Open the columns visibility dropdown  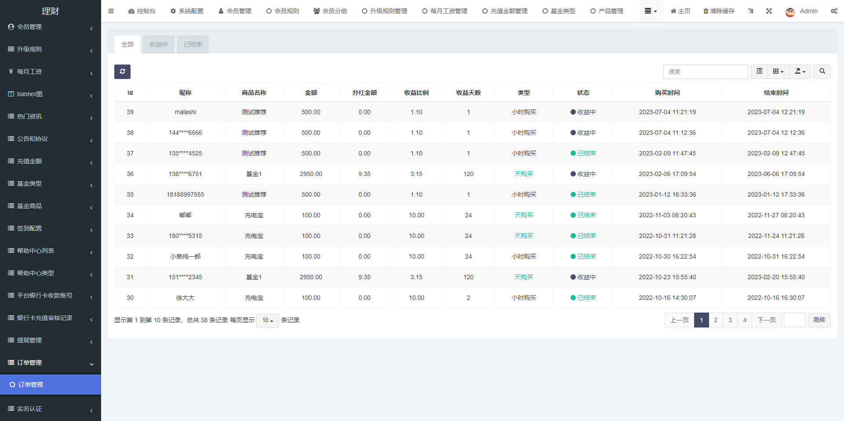[x=778, y=71]
